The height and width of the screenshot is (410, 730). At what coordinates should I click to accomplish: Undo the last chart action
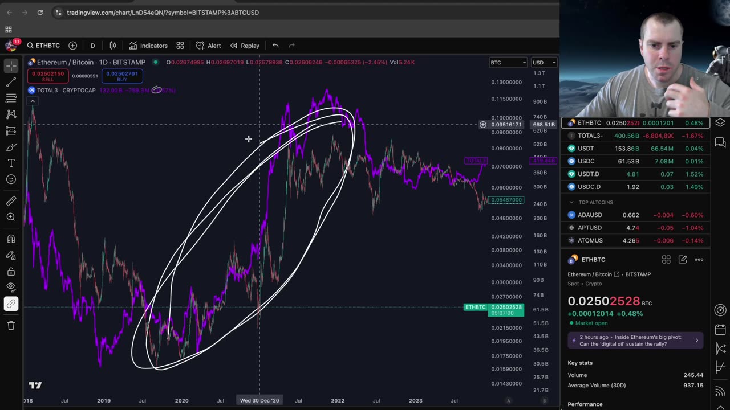[275, 46]
